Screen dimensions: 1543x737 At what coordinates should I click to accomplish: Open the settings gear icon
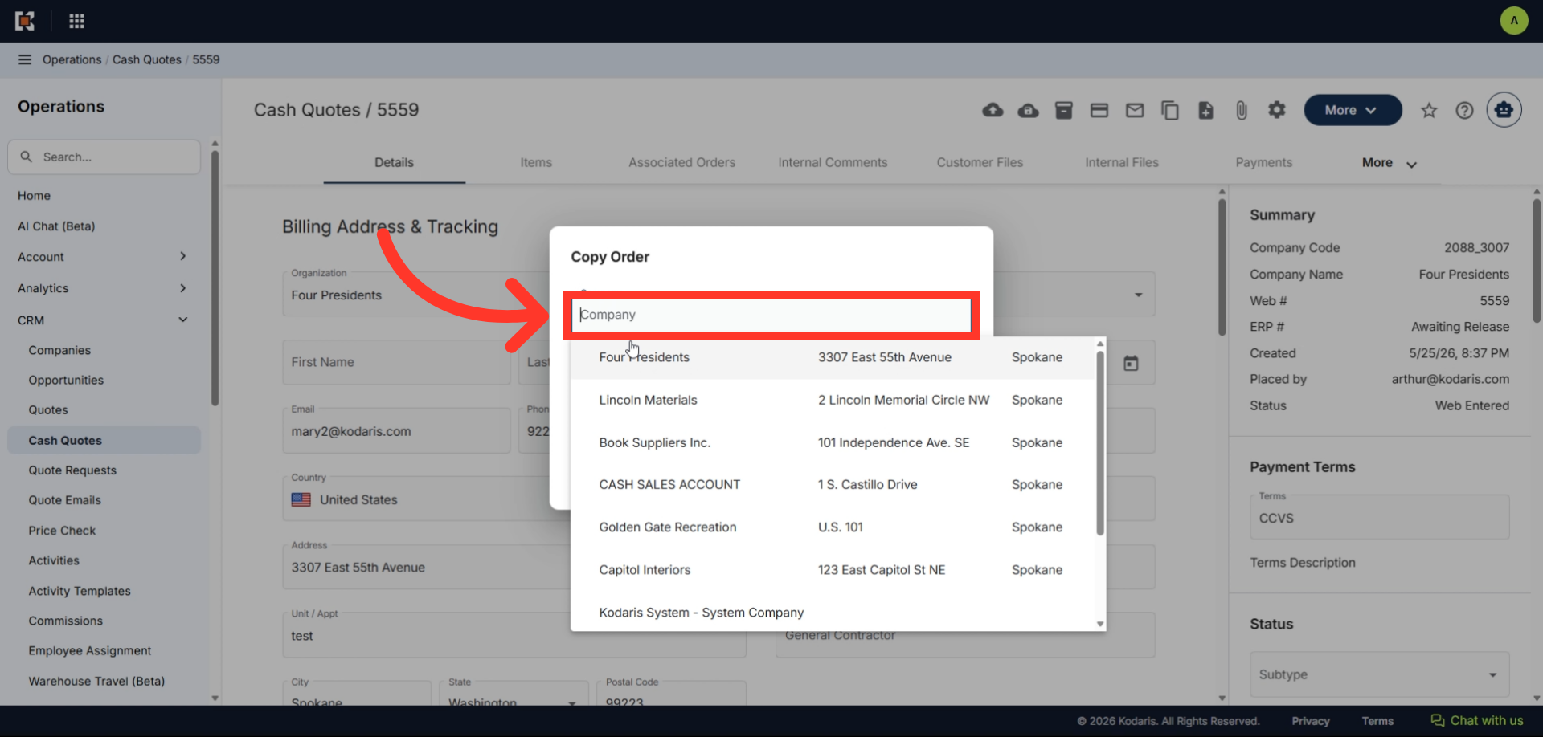click(1276, 110)
